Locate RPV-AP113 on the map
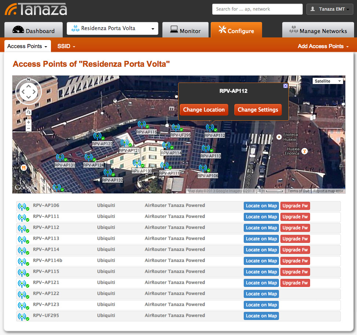 [261, 239]
